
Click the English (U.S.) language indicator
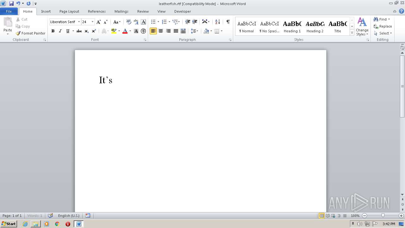(x=69, y=216)
